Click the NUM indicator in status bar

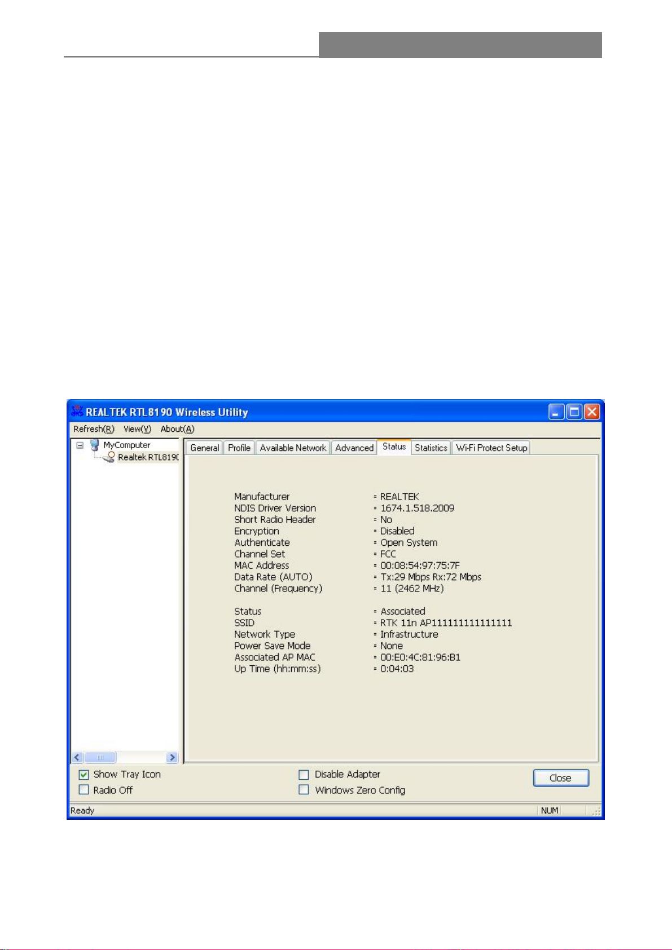[x=549, y=810]
